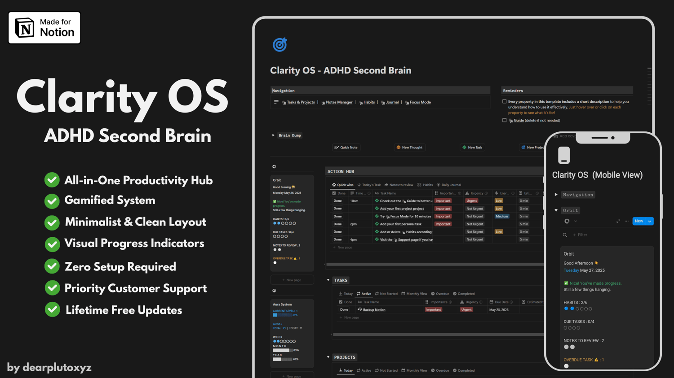Click the Orbit view icon above the Orbit card
674x378 pixels.
click(274, 166)
